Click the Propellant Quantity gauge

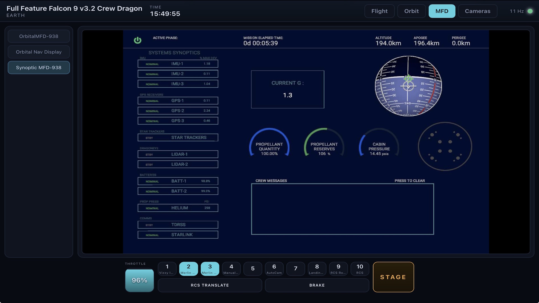[x=269, y=143]
